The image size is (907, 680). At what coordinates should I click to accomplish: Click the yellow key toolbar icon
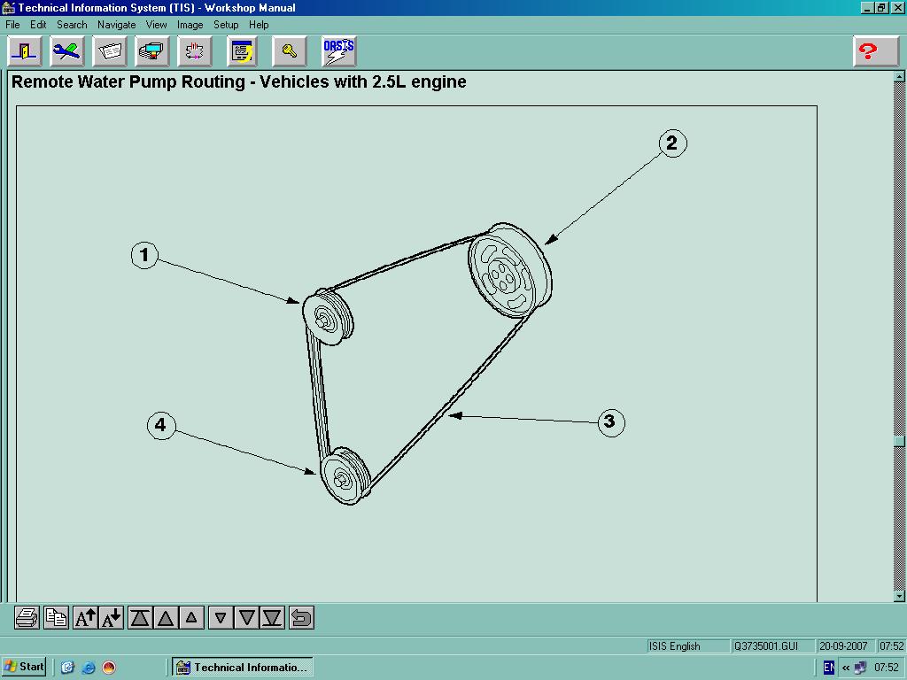click(289, 51)
